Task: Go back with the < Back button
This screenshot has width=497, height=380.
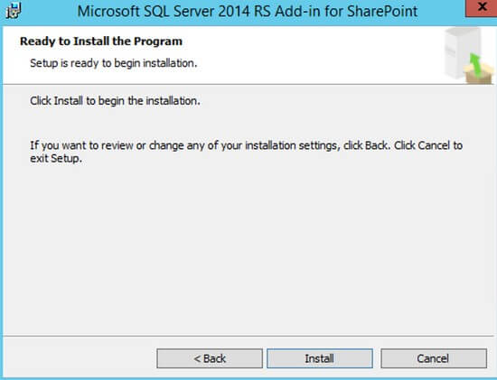Action: pos(210,358)
